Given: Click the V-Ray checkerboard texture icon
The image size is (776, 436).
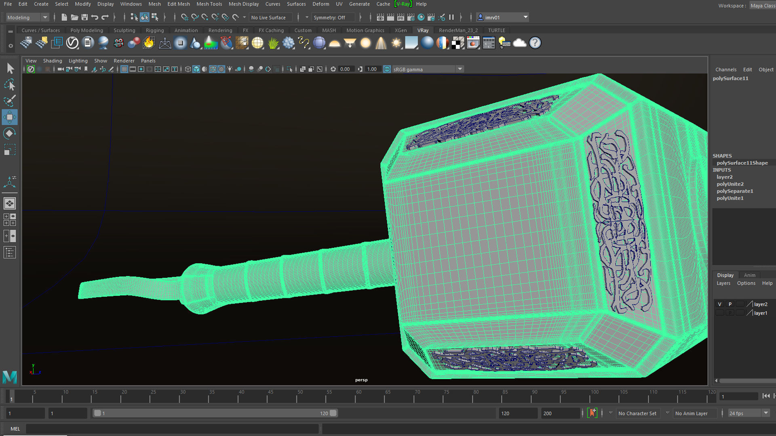Looking at the screenshot, I should pos(458,43).
